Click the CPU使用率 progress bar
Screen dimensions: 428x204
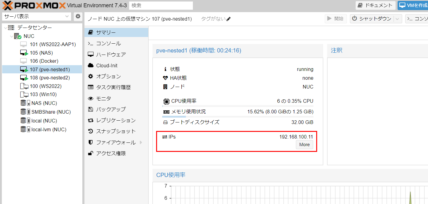click(x=238, y=106)
